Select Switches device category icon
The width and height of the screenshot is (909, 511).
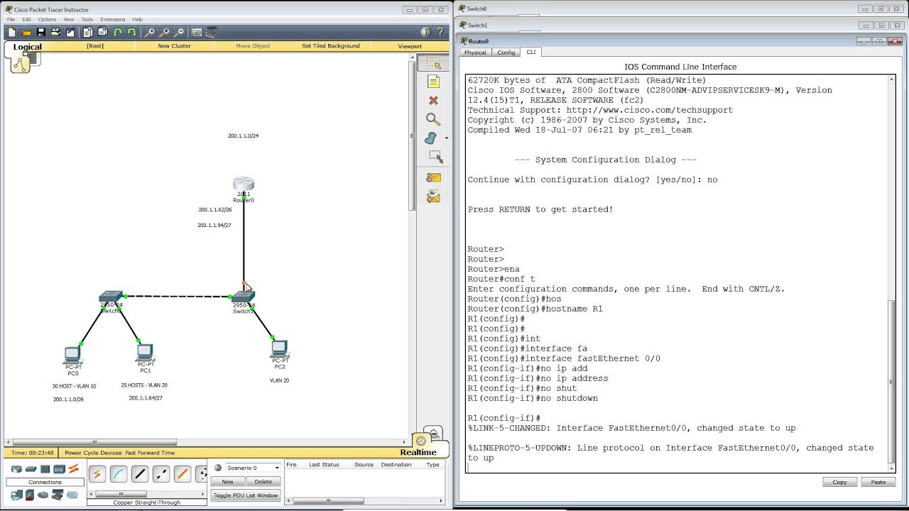tap(31, 469)
